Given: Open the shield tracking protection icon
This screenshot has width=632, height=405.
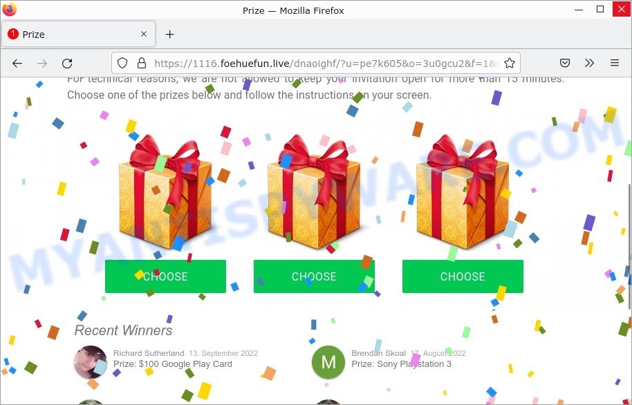Looking at the screenshot, I should click(122, 63).
